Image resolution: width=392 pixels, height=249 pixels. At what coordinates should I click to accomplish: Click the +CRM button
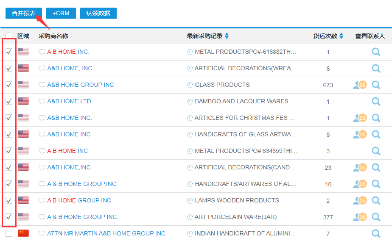click(61, 13)
